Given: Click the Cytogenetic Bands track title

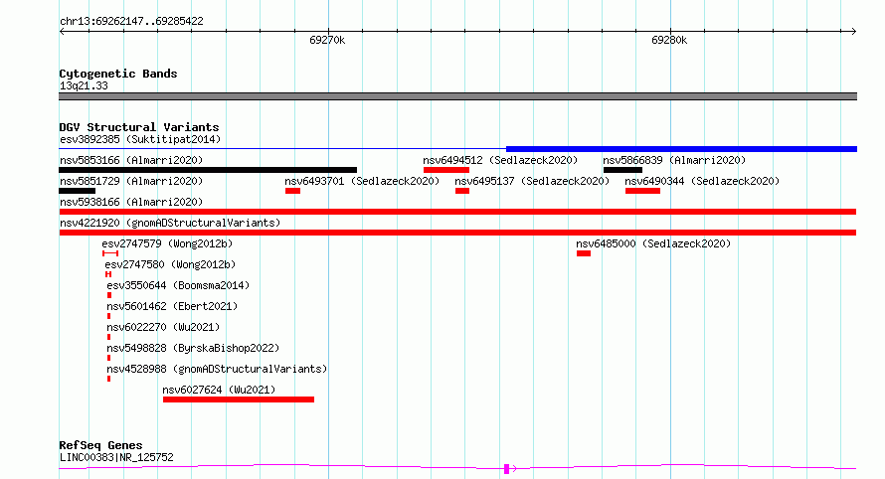Looking at the screenshot, I should (118, 74).
